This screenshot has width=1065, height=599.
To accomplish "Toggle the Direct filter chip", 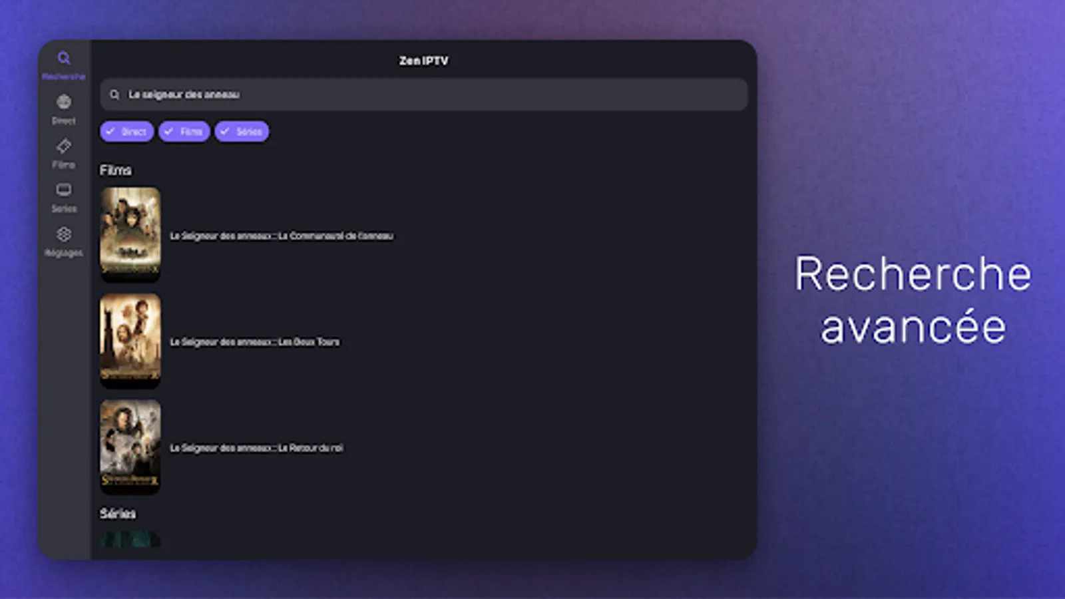I will 127,132.
